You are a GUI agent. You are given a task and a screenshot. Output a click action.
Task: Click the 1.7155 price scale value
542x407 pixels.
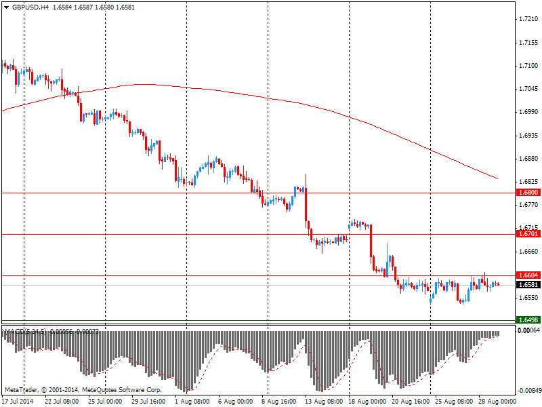(x=528, y=43)
